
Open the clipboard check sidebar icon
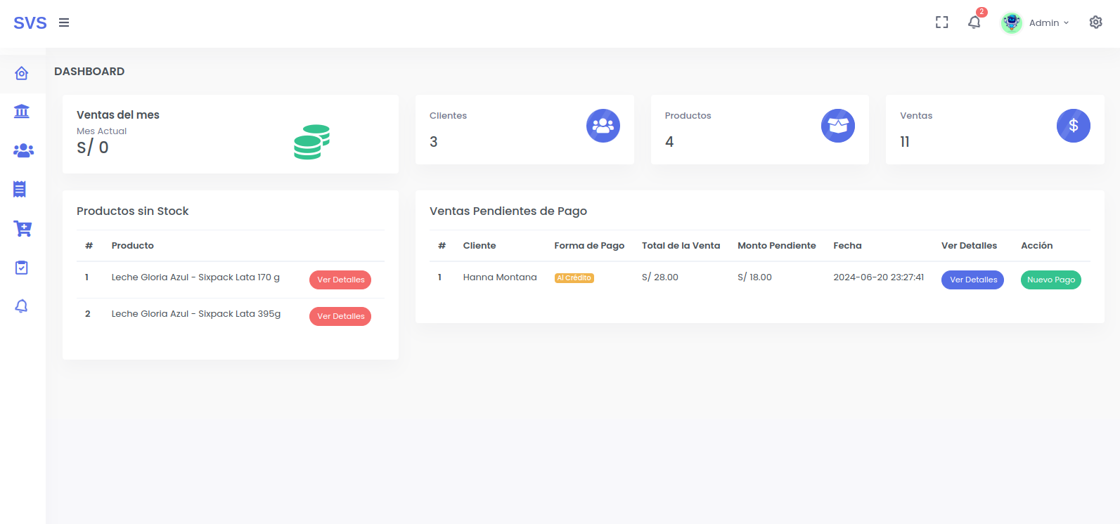tap(22, 268)
